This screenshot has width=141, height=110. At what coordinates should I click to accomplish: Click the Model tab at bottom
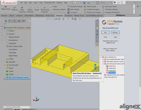point(17,109)
